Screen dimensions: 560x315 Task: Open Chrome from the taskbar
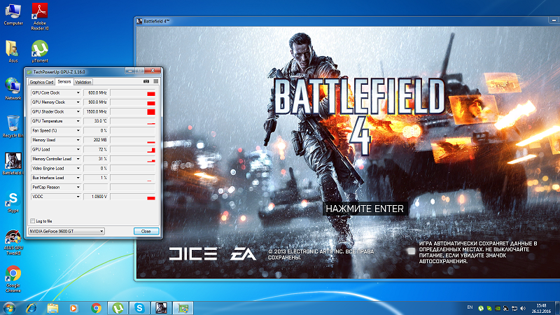click(x=96, y=308)
